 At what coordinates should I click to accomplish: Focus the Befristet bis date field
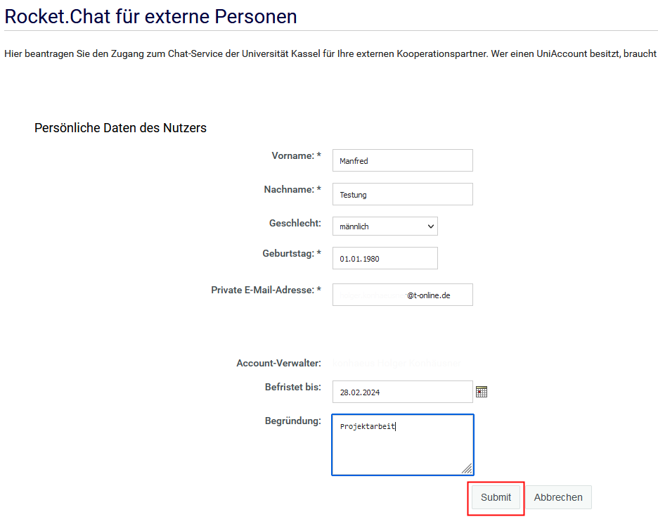tap(402, 392)
